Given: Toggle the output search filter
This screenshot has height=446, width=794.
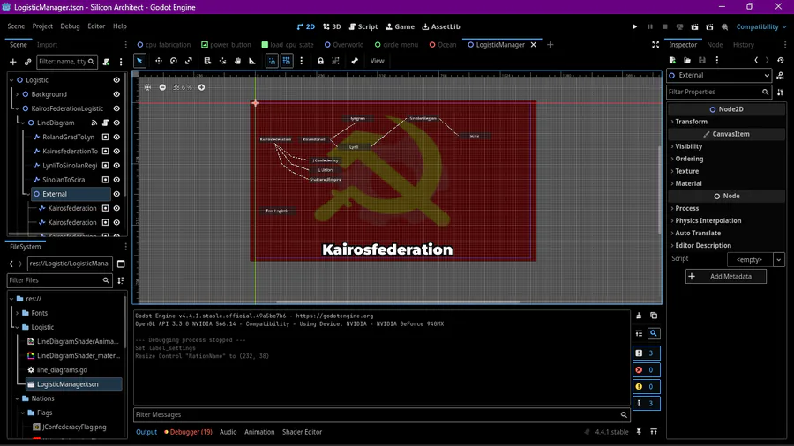Looking at the screenshot, I should coord(654,333).
